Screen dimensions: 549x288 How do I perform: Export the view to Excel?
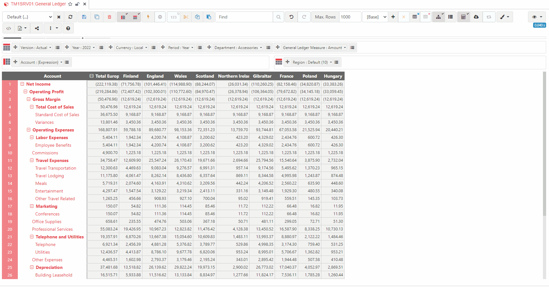tap(20, 28)
